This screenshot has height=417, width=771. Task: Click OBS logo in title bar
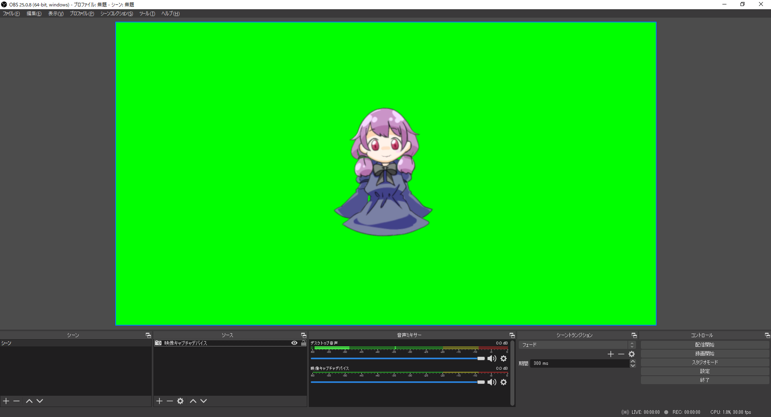(x=4, y=4)
